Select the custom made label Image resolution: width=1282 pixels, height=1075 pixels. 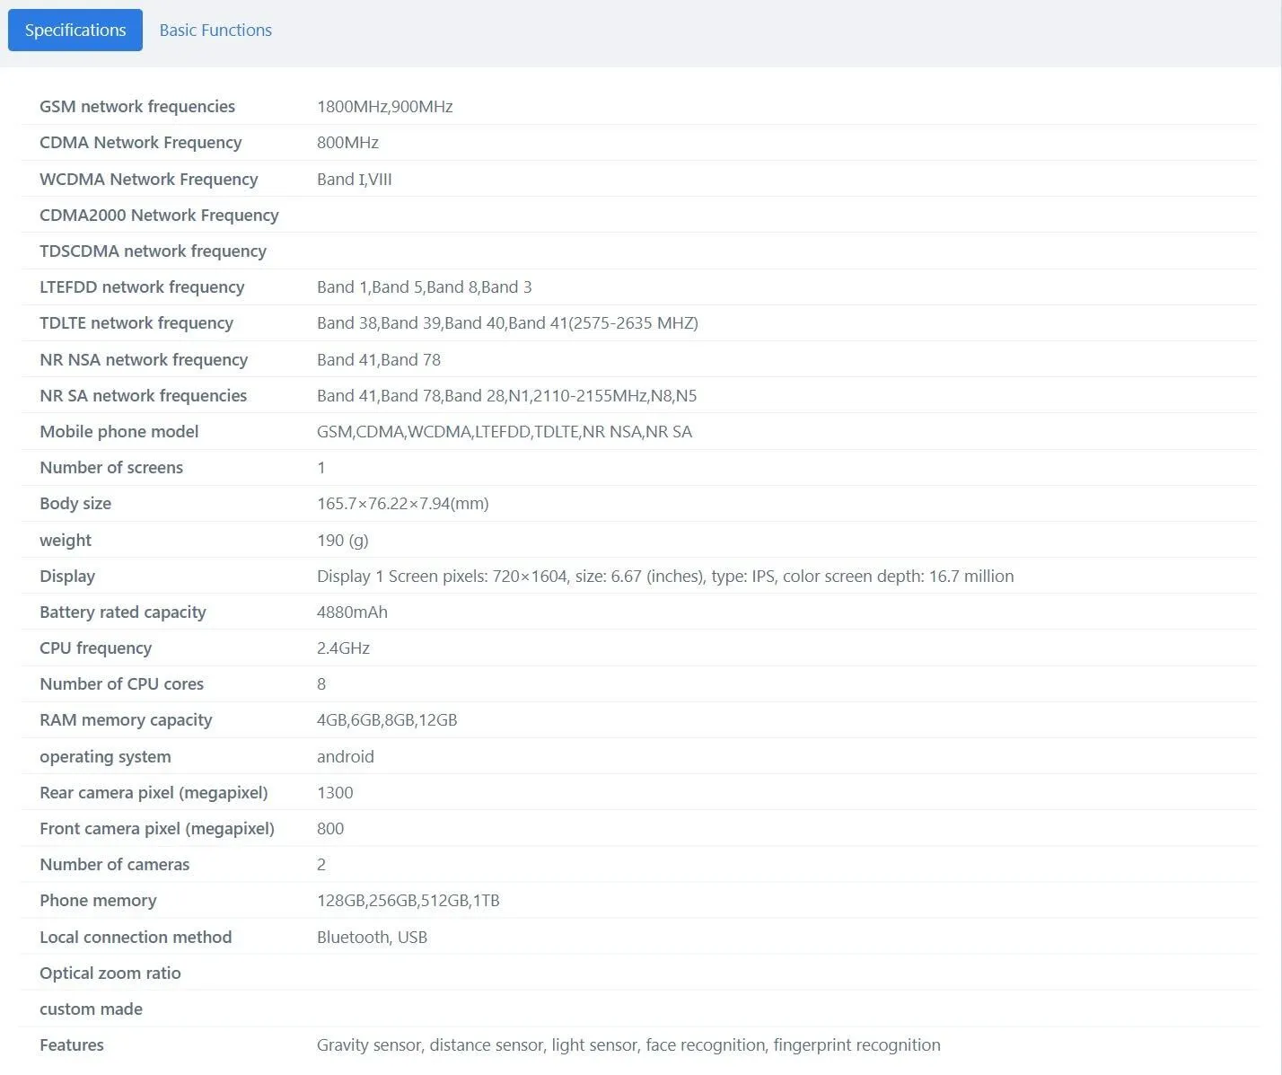[x=92, y=1009]
